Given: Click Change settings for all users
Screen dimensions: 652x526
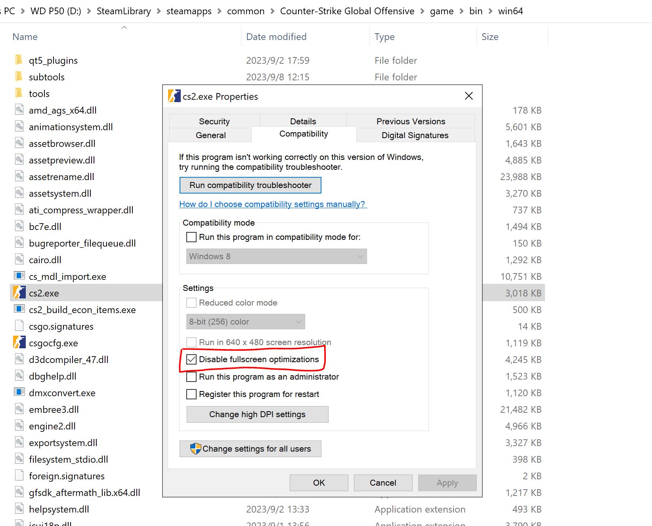Looking at the screenshot, I should pyautogui.click(x=250, y=449).
